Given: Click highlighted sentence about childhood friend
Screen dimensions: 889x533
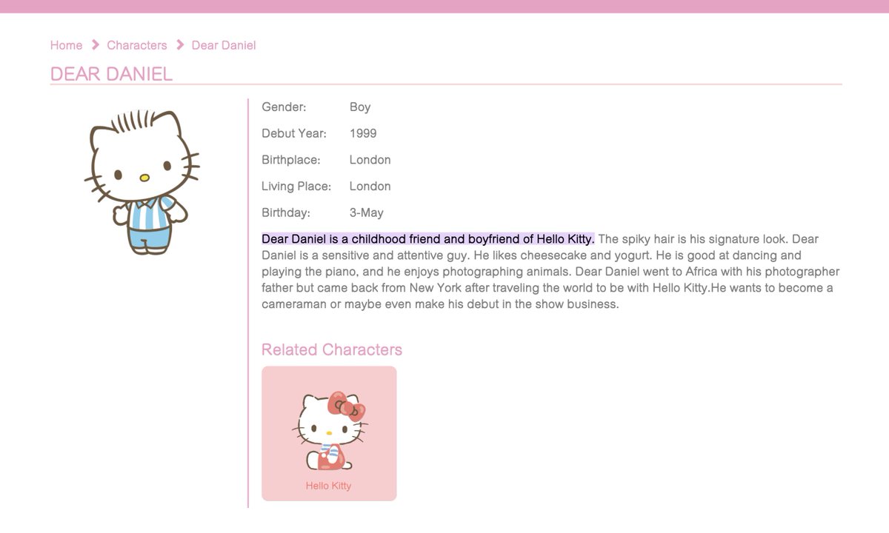Looking at the screenshot, I should pos(428,239).
